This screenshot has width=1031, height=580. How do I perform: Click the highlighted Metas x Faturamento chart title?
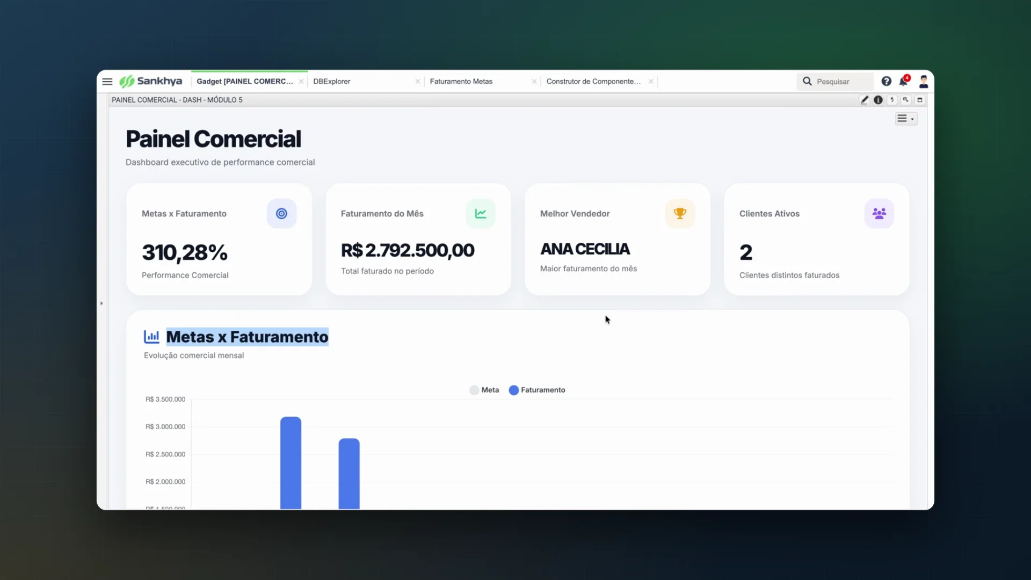(x=247, y=337)
